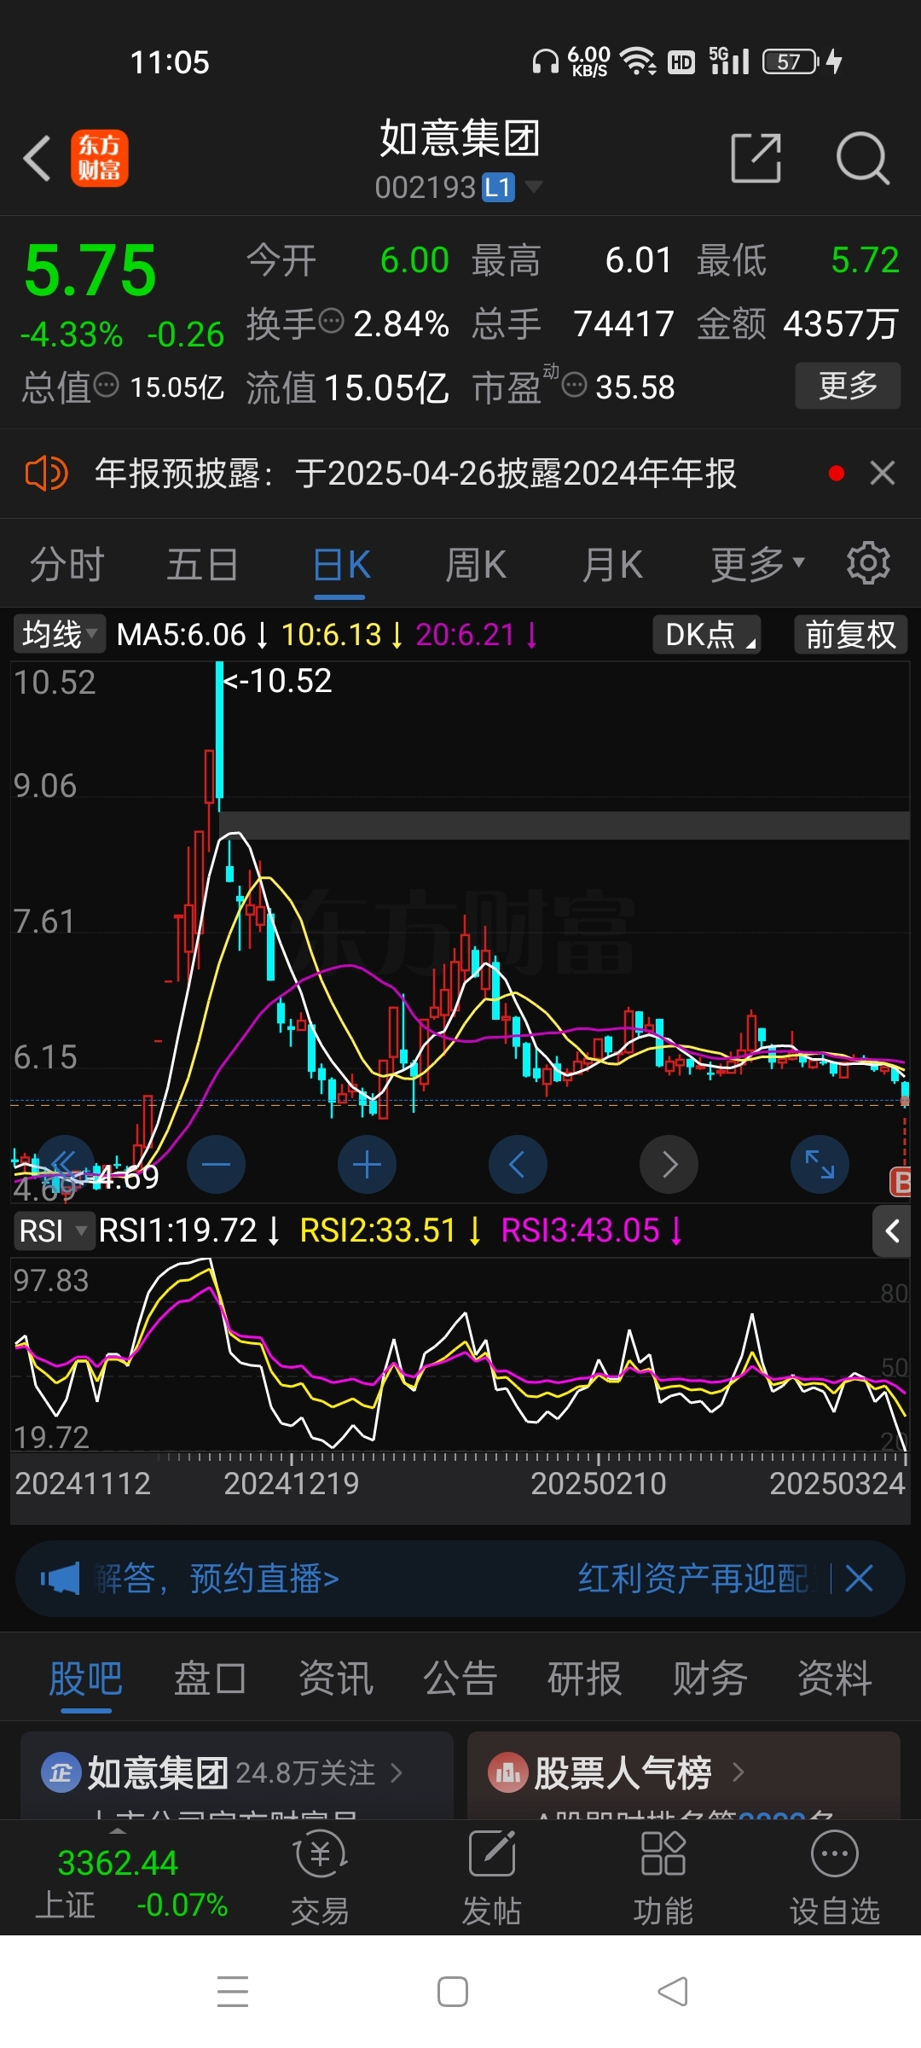The image size is (921, 2048).
Task: Open the 发帖 post icon
Action: (491, 1879)
